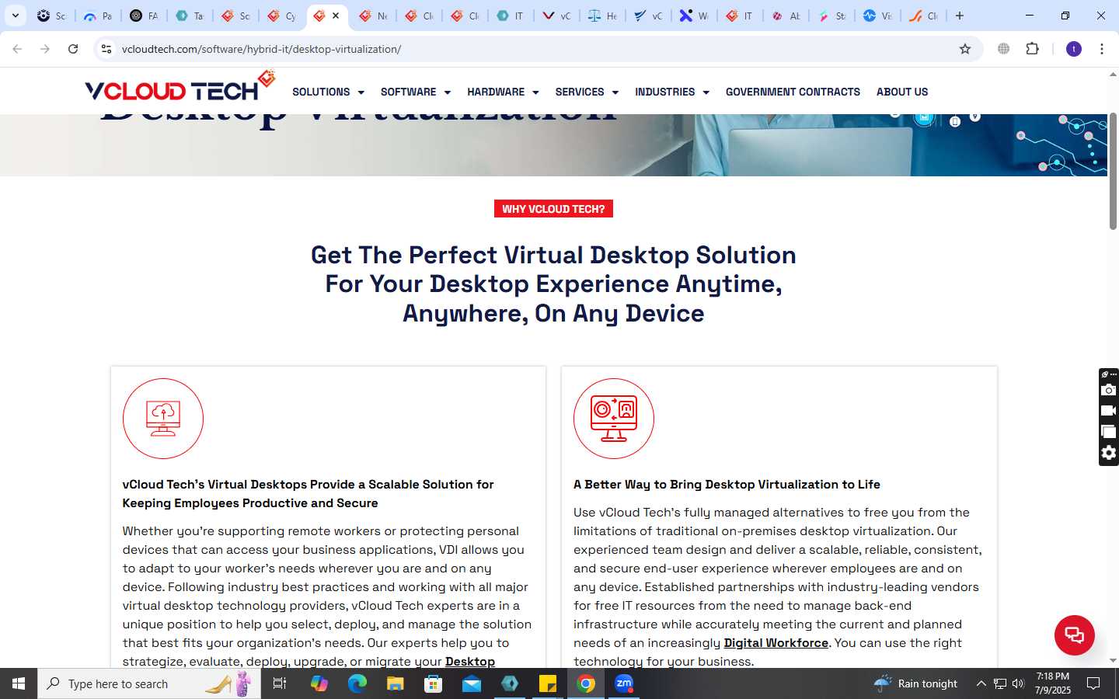Open File Explorer from the taskbar
This screenshot has width=1119, height=699.
click(396, 683)
